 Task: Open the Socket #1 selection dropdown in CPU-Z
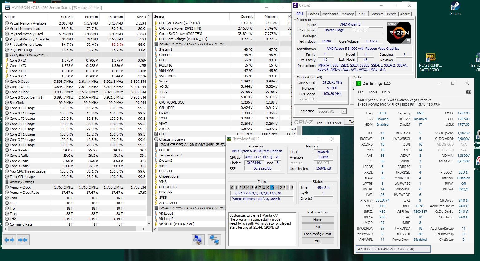pyautogui.click(x=332, y=111)
